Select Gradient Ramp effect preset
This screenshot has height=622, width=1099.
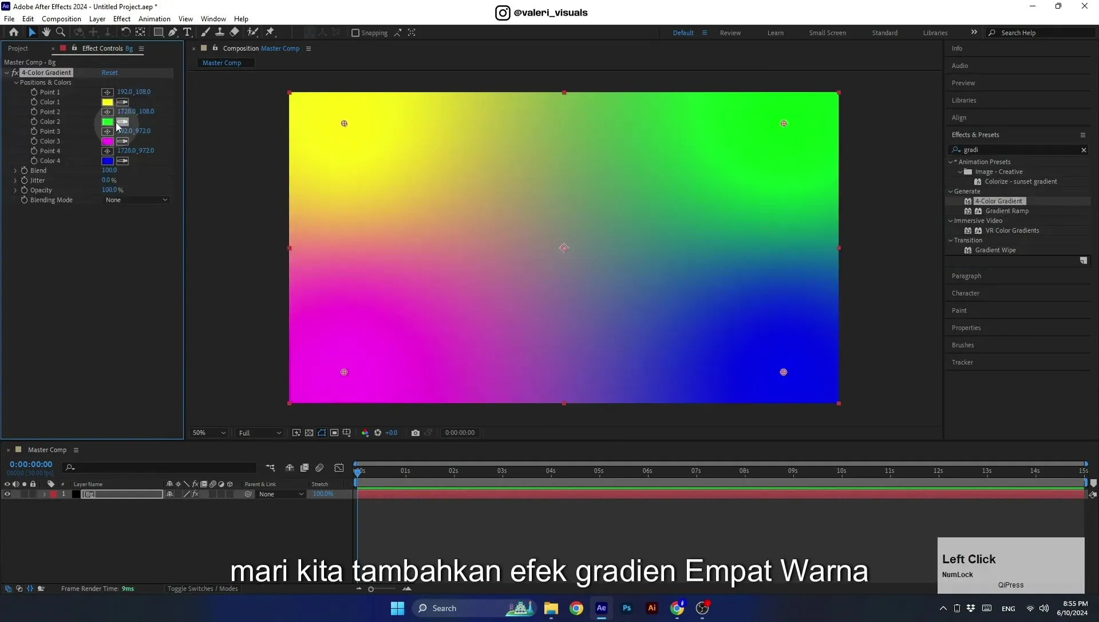[x=1007, y=211]
